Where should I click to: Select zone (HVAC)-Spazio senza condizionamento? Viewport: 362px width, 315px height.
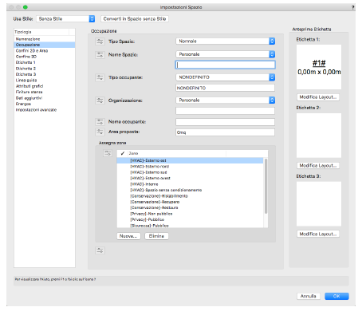pos(191,190)
